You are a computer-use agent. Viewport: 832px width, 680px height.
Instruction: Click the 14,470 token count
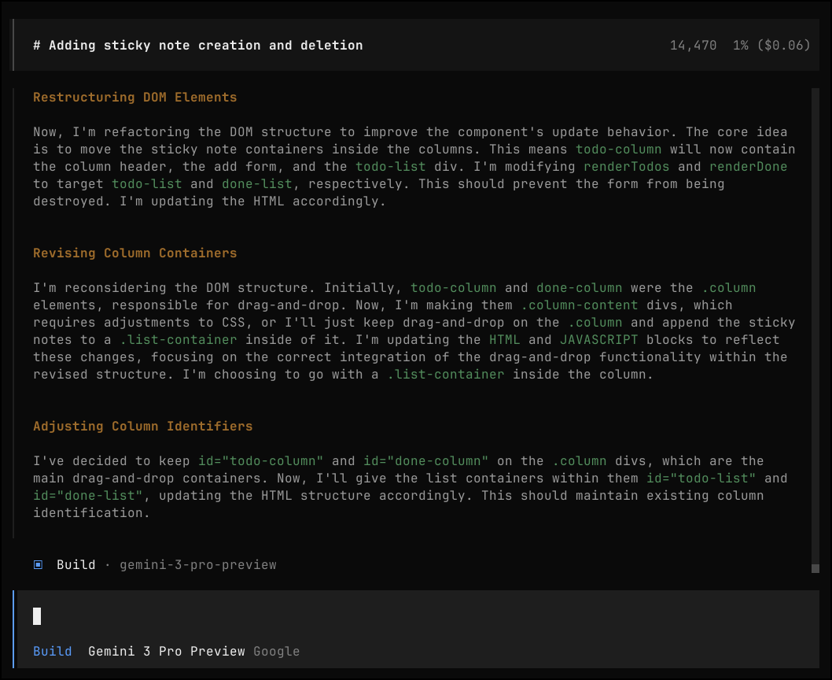[693, 46]
